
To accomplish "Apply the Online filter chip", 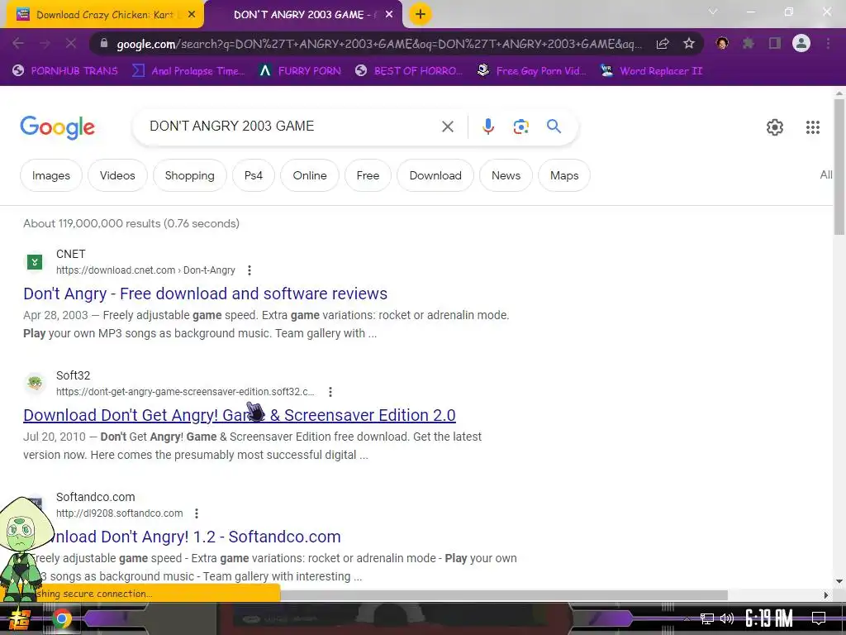I will 310,175.
